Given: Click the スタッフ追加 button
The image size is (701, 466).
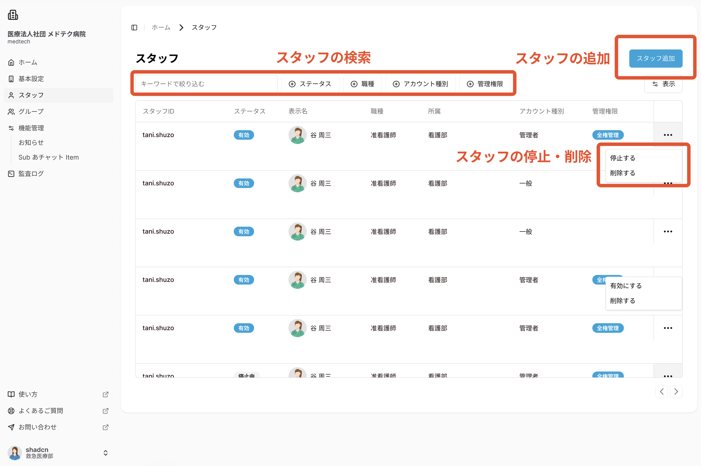Looking at the screenshot, I should pyautogui.click(x=656, y=58).
